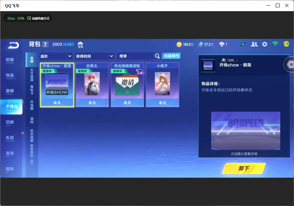This screenshot has width=294, height=206.
Task: Click the 146.0万 gold amount
Action: (x=188, y=45)
